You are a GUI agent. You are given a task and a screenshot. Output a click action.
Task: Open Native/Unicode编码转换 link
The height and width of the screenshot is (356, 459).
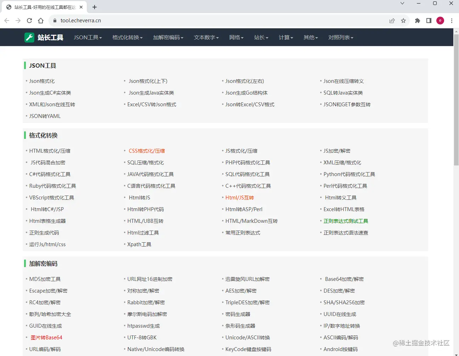156,349
